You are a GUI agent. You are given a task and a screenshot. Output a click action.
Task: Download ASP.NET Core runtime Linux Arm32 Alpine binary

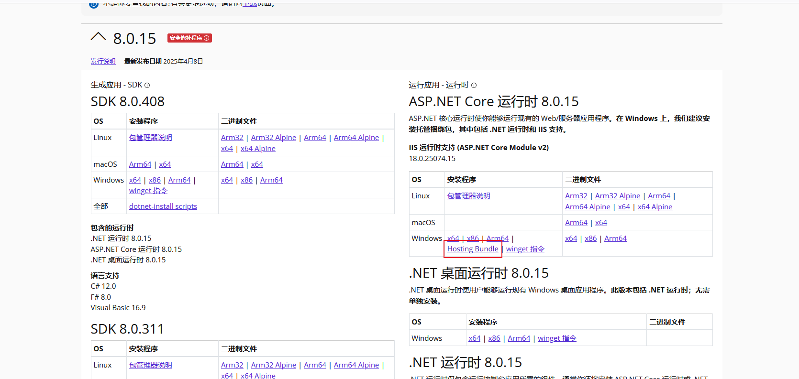click(x=618, y=196)
